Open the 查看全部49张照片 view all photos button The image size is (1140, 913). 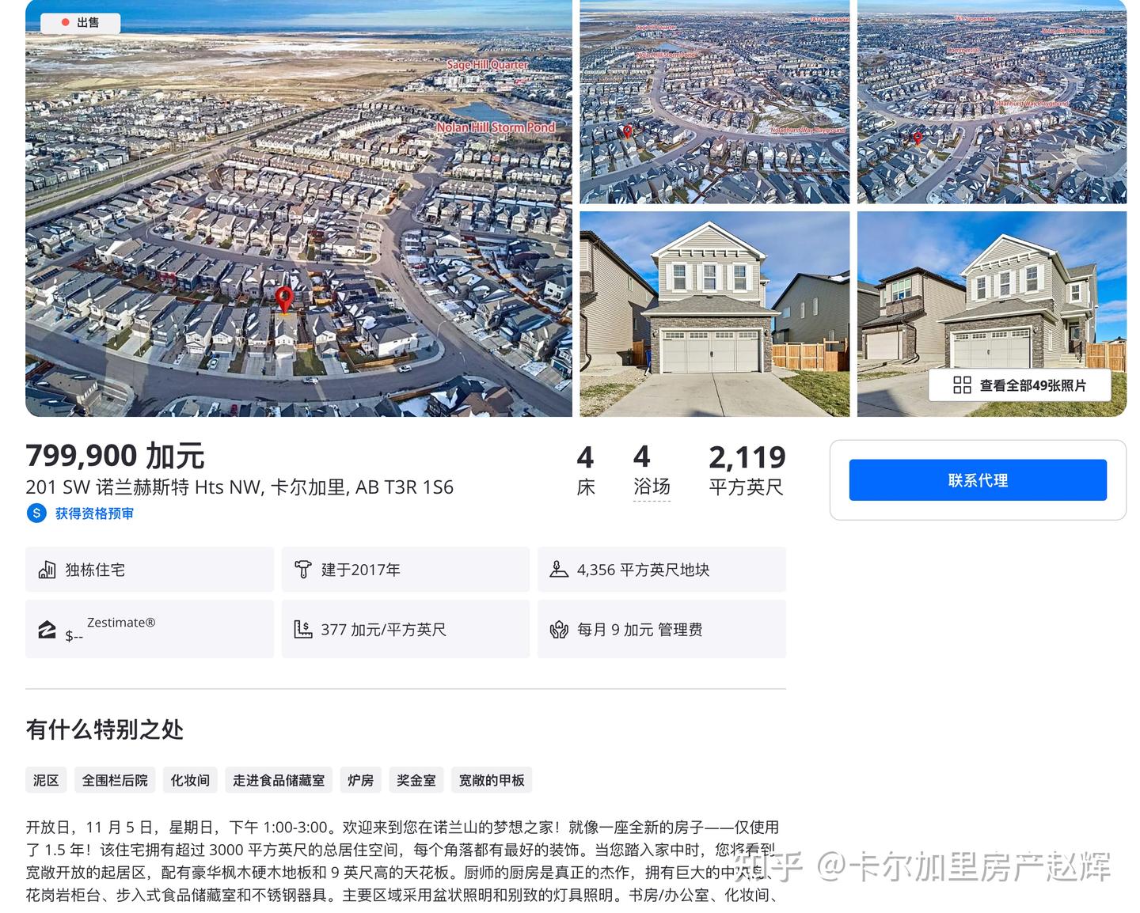coord(1020,385)
